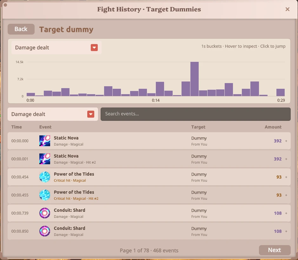The width and height of the screenshot is (298, 260).
Task: Click the Power of the Tides icon at 00:00.454
Action: (x=45, y=177)
